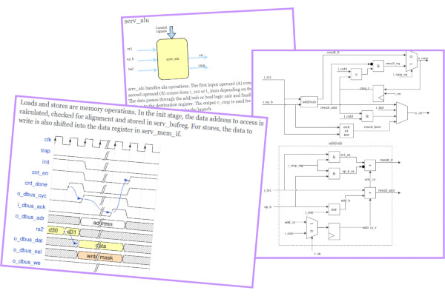Click the yellow serv_alu block

coord(173,58)
